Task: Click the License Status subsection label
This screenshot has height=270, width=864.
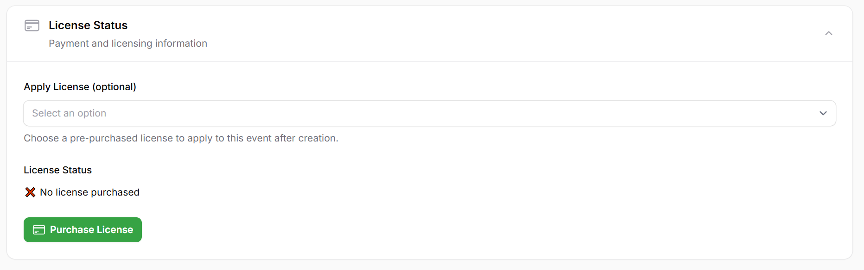Action: (57, 170)
